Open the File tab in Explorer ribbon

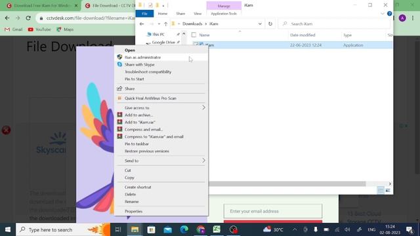pos(144,14)
